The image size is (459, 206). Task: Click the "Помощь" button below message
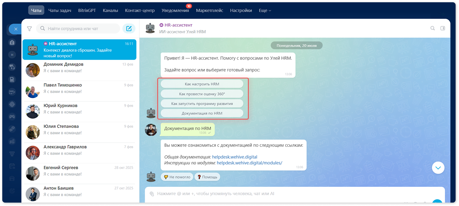[x=207, y=177]
